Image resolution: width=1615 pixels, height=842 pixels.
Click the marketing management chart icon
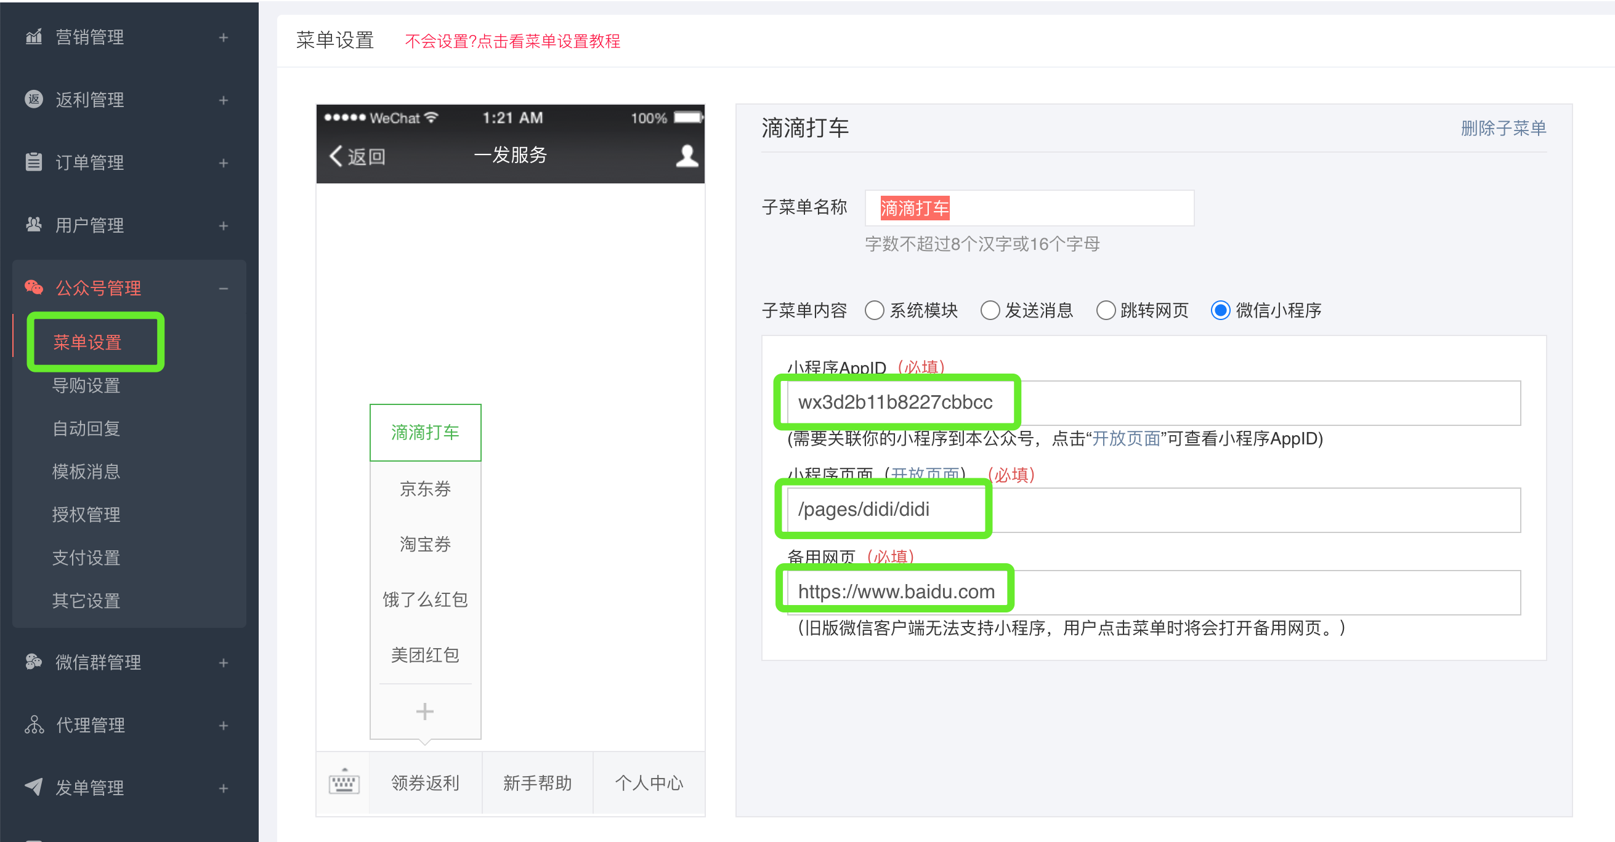34,37
